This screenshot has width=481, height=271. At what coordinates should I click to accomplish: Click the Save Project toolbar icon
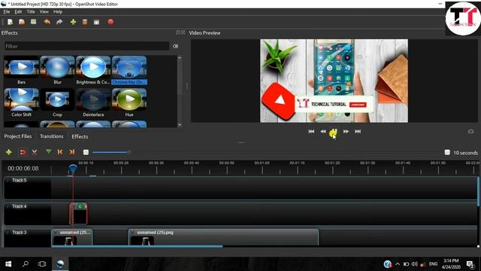33,22
